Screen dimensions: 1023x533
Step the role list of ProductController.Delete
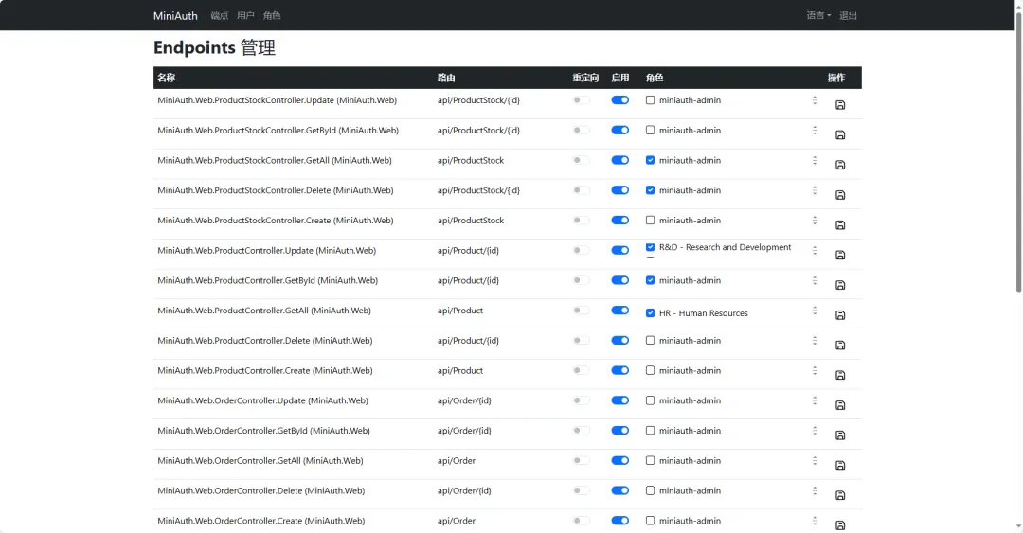coord(815,340)
